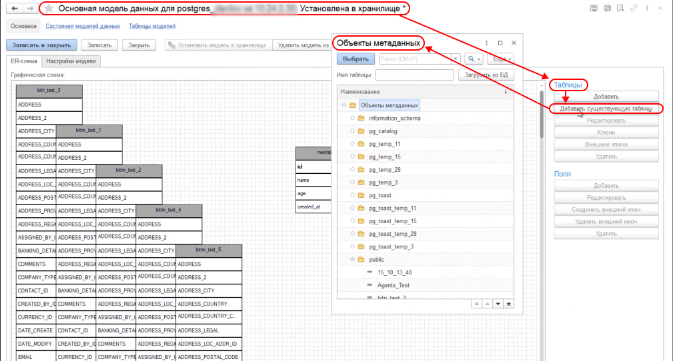This screenshot has width=673, height=361.
Task: Click the Записать и закрыть button
Action: tap(41, 45)
